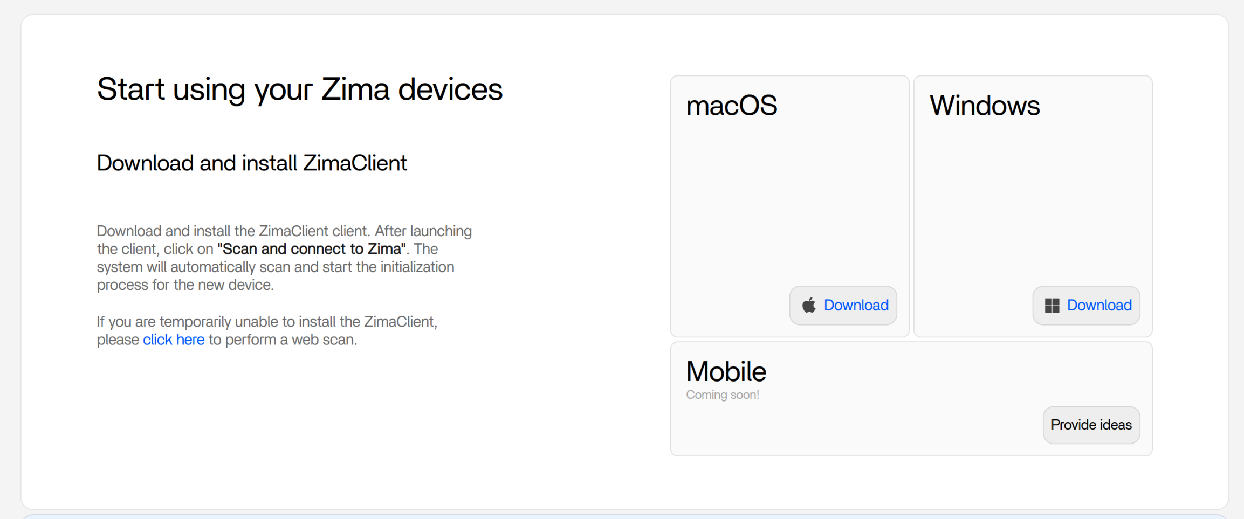Download ZimaClient for Windows
This screenshot has width=1244, height=519.
coord(1087,306)
